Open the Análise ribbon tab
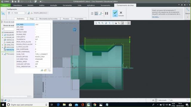Viewport: 191px width, 107px height. click(x=42, y=5)
